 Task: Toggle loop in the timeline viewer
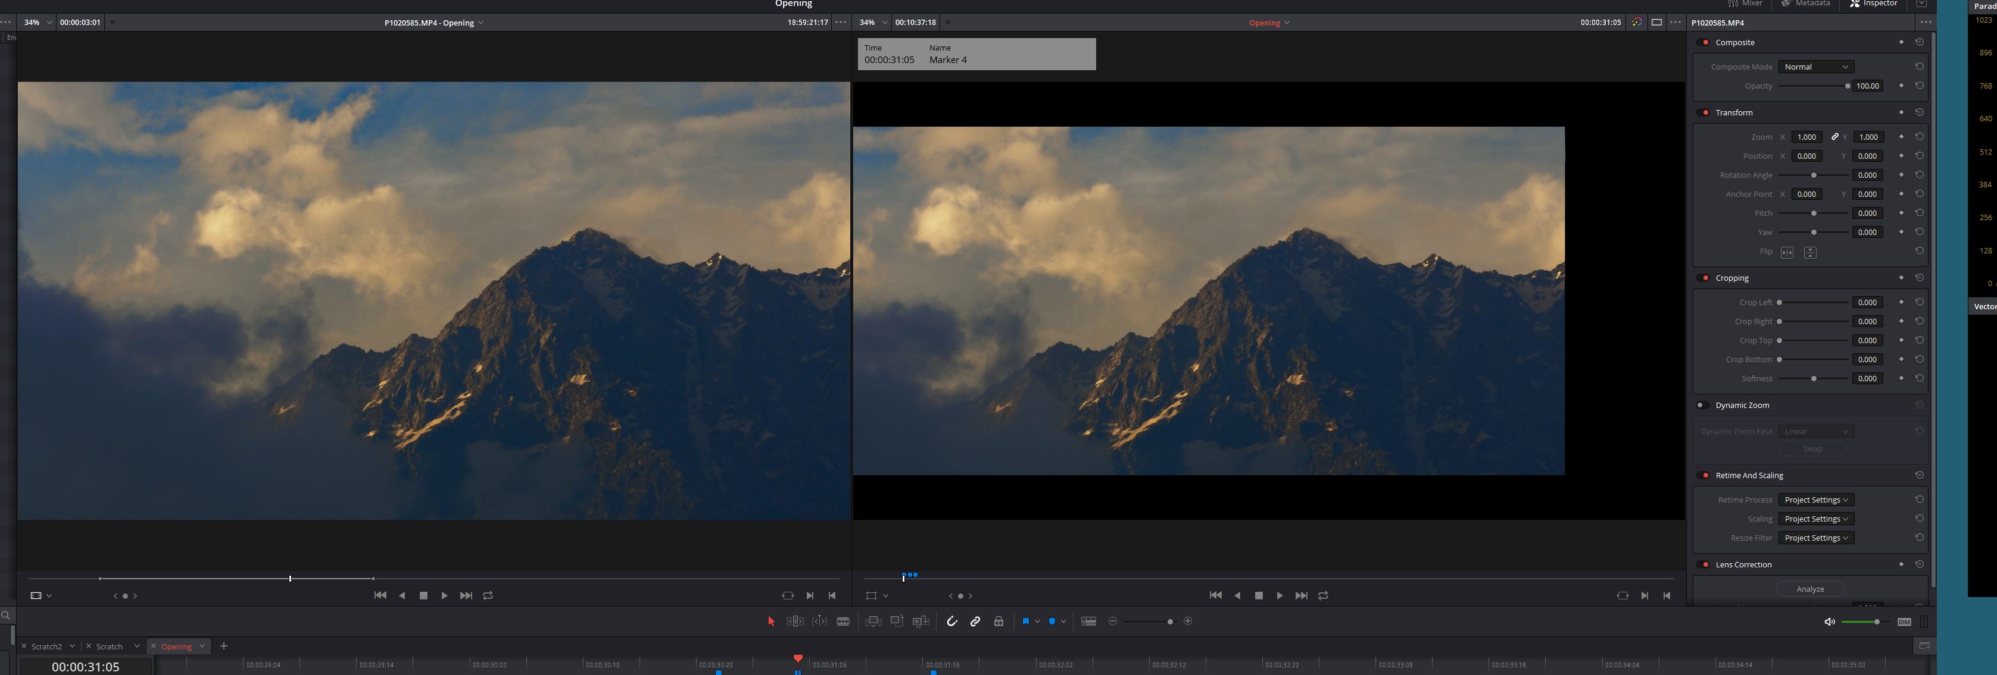point(1324,596)
